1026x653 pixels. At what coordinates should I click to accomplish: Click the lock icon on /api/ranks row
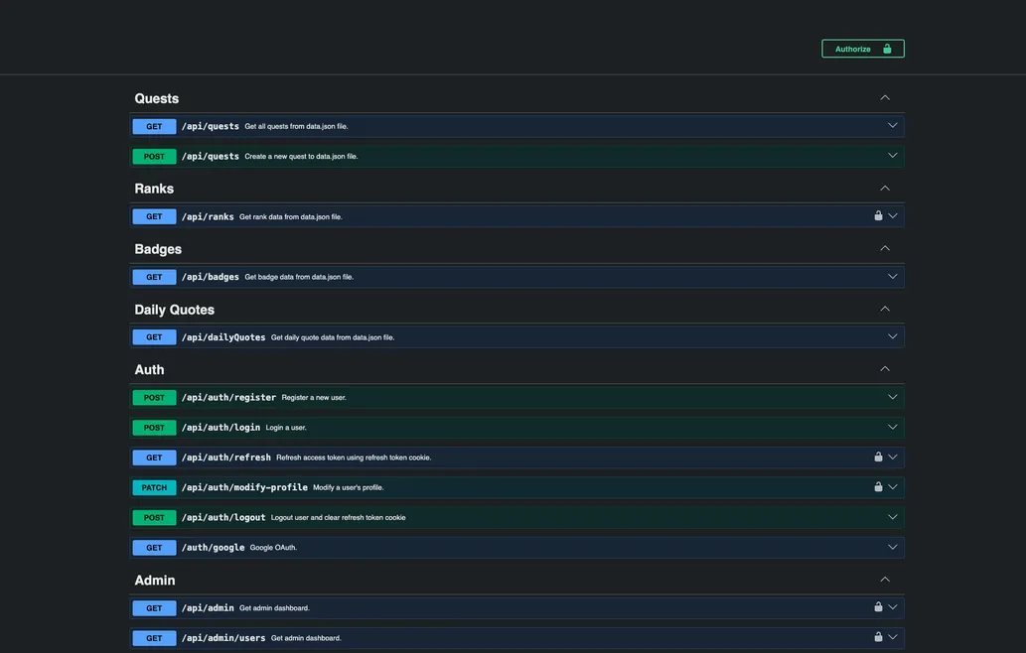click(878, 216)
